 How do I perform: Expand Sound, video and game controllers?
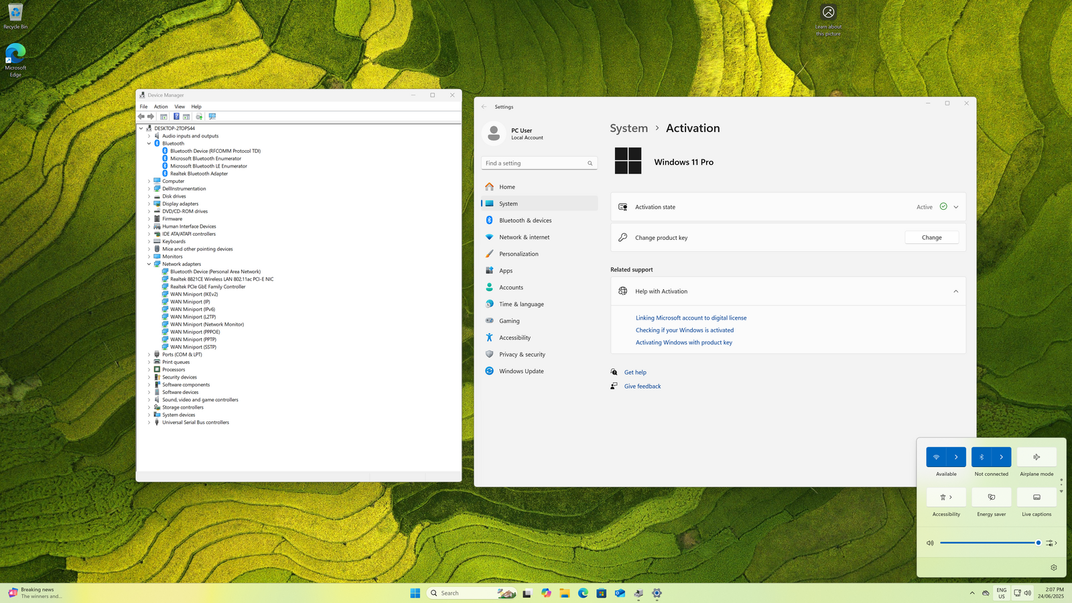149,400
